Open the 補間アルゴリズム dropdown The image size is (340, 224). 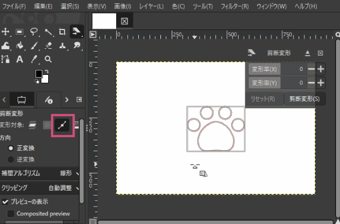point(40,173)
